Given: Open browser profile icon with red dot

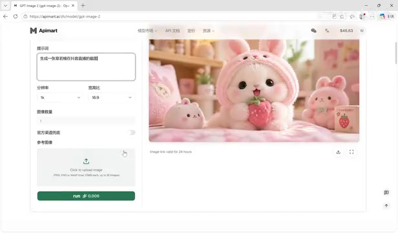Looking at the screenshot, I should [x=362, y=16].
